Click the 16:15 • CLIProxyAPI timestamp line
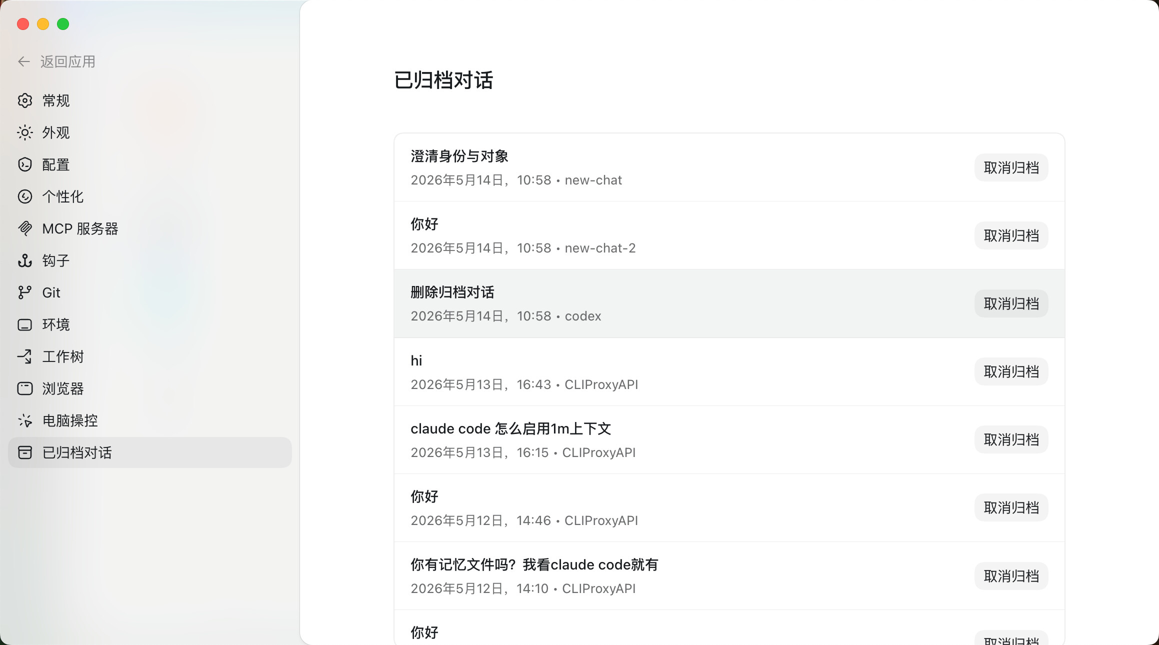This screenshot has height=645, width=1159. (523, 452)
